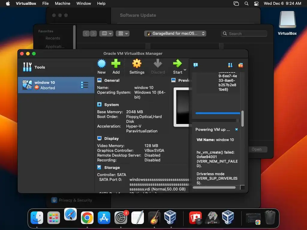Click the Search field in file dialog
This screenshot has height=230, width=307.
[244, 34]
